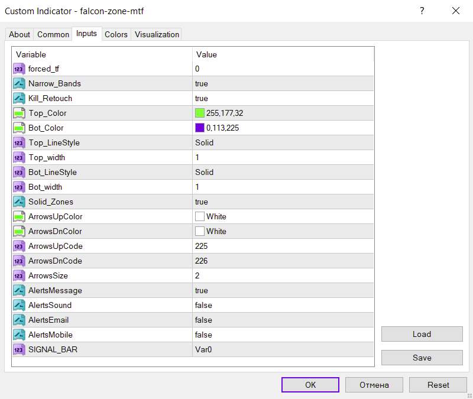Select the Kill_Retouch row icon
The width and height of the screenshot is (473, 399).
pos(18,98)
